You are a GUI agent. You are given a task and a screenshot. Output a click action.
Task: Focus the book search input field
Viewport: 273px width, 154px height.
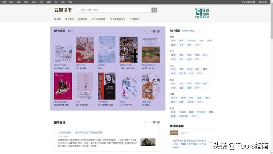[115, 10]
